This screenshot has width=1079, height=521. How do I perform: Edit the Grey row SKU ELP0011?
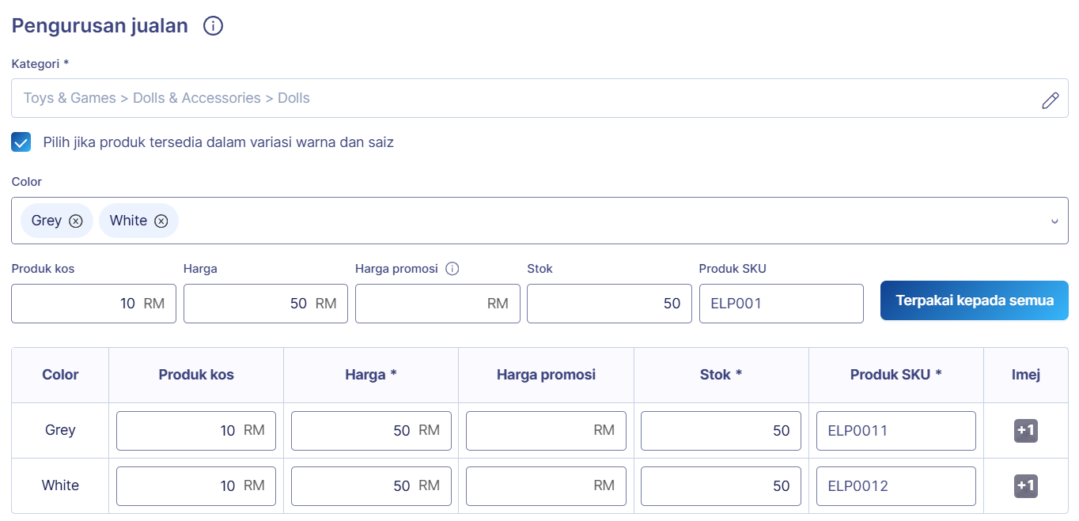coord(895,431)
